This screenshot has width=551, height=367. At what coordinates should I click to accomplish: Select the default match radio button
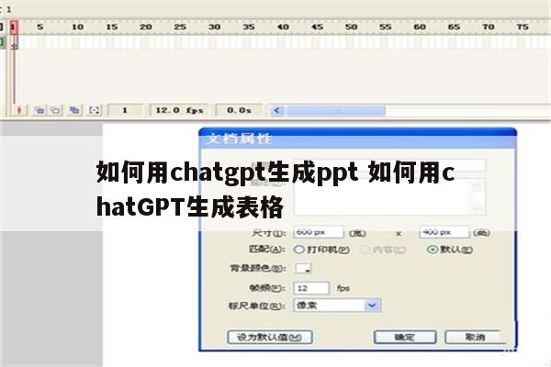click(433, 250)
